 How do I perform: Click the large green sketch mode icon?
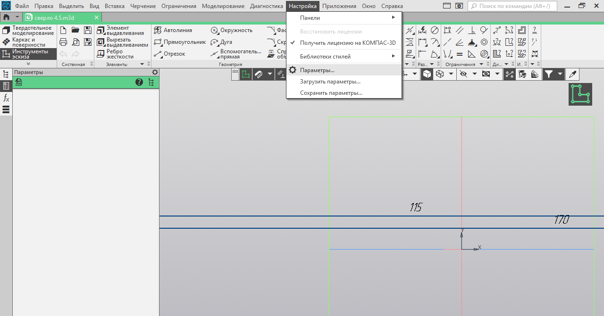(580, 94)
